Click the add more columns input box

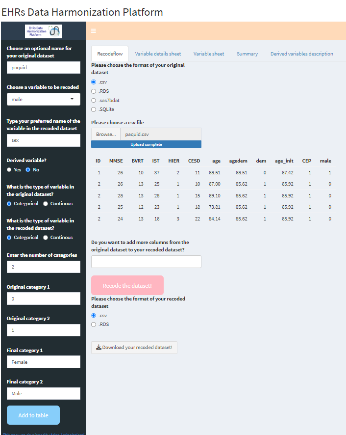click(146, 262)
